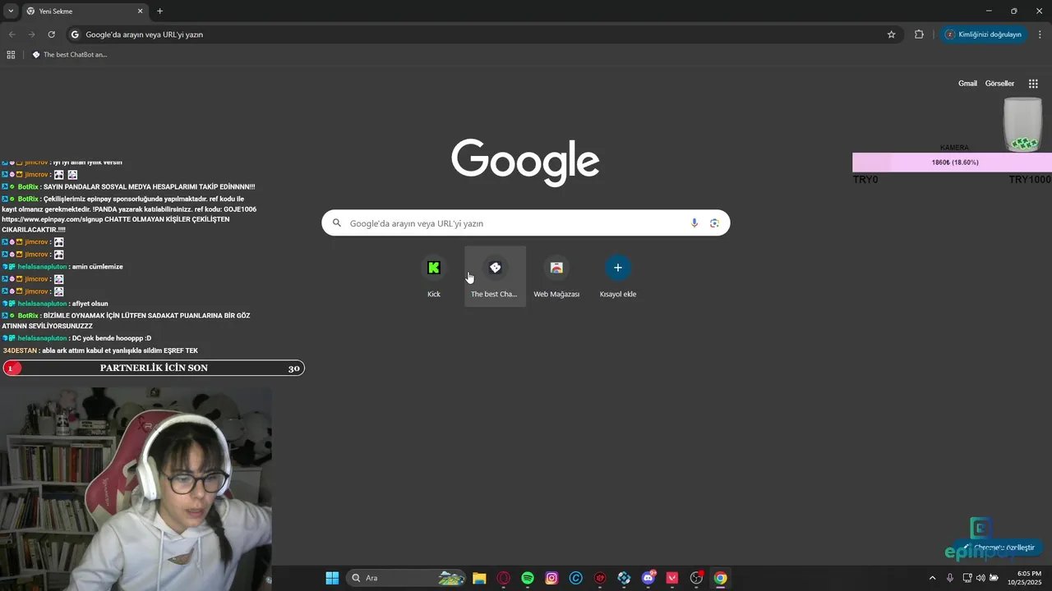The height and width of the screenshot is (591, 1052).
Task: Click the taskbar Ara search box
Action: [406, 578]
